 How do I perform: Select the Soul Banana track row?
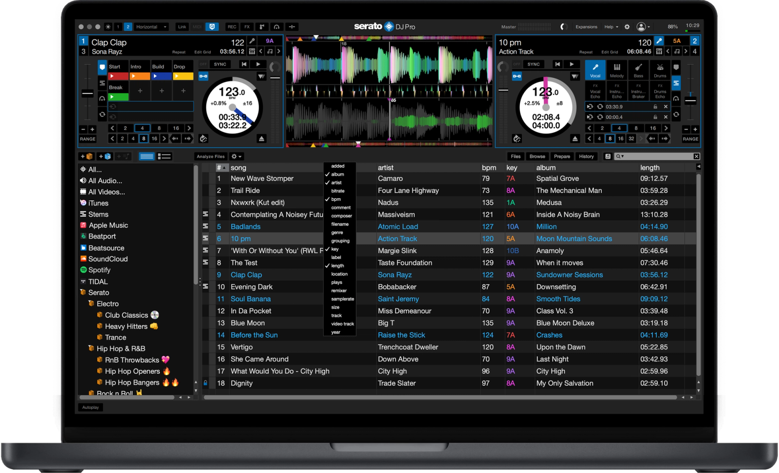click(450, 299)
